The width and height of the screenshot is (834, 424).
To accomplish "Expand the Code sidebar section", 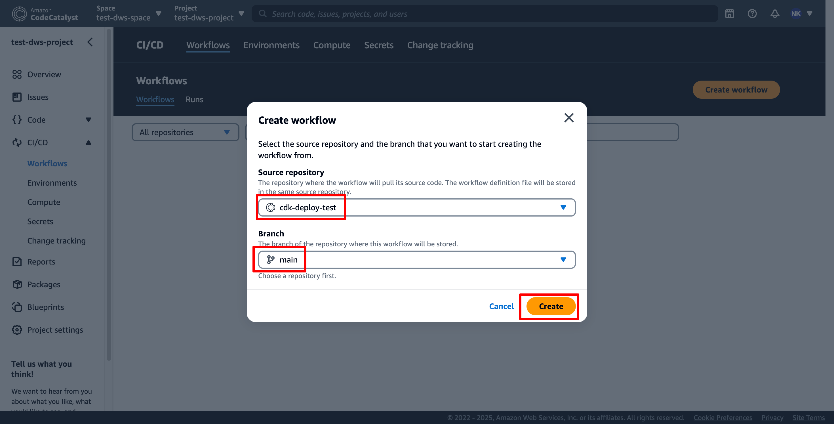I will tap(89, 120).
